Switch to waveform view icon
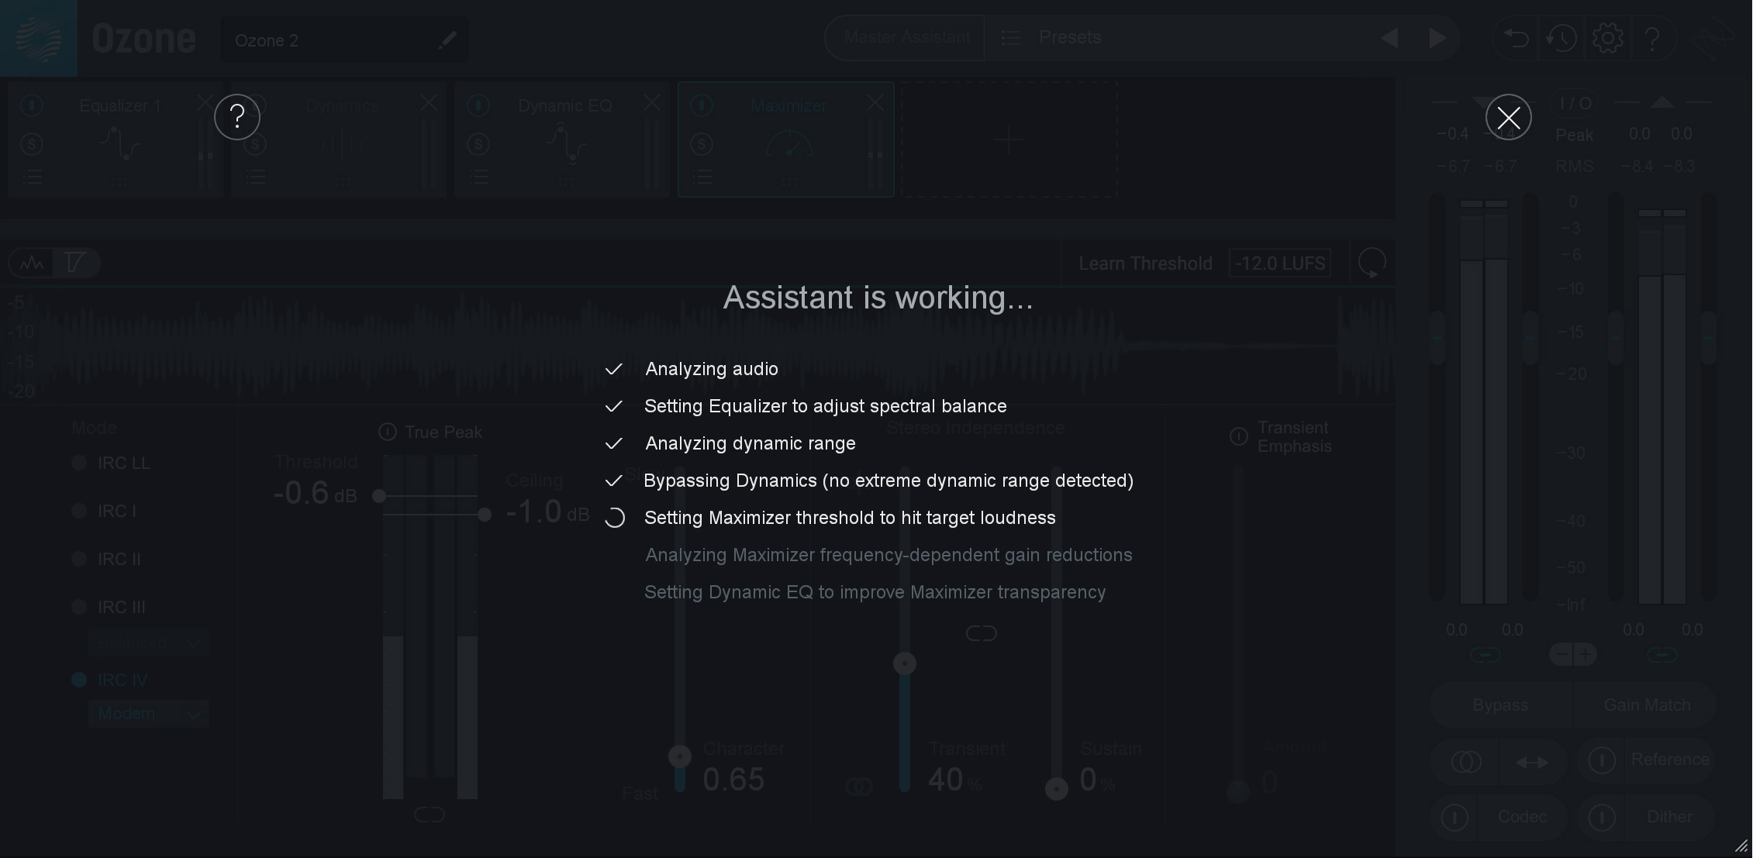1753x858 pixels. tap(32, 264)
